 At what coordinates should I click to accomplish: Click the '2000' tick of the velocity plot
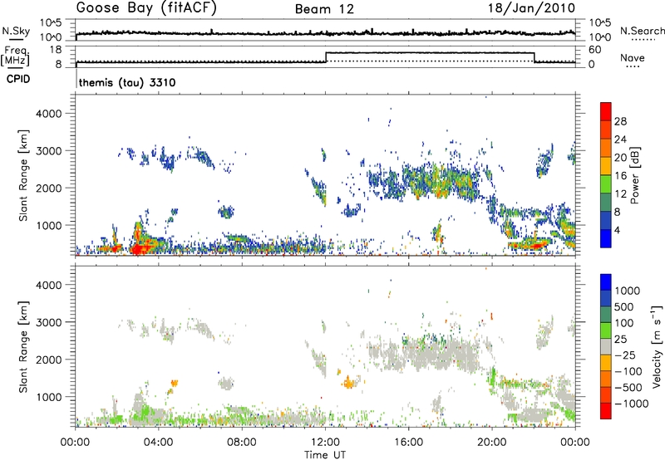(49, 360)
